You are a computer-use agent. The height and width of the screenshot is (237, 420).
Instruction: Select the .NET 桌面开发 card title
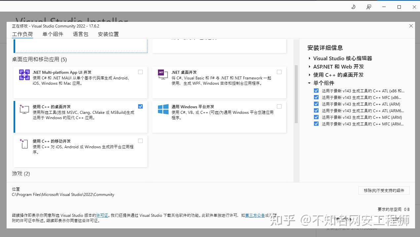pyautogui.click(x=184, y=72)
